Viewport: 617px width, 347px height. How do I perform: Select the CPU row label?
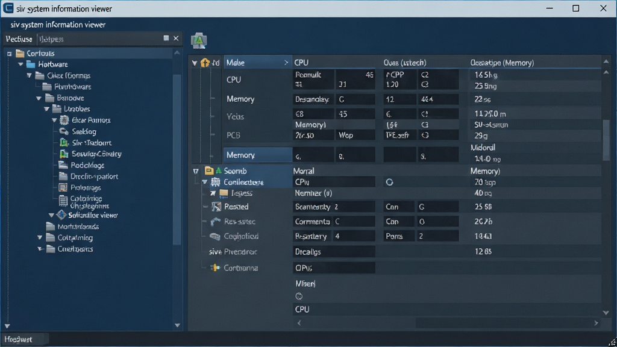click(234, 80)
